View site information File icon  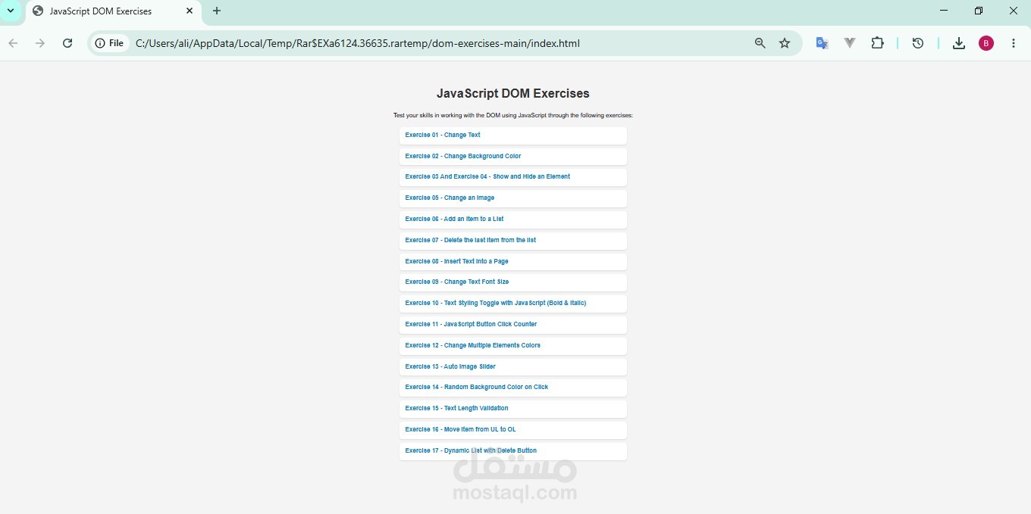[x=109, y=43]
